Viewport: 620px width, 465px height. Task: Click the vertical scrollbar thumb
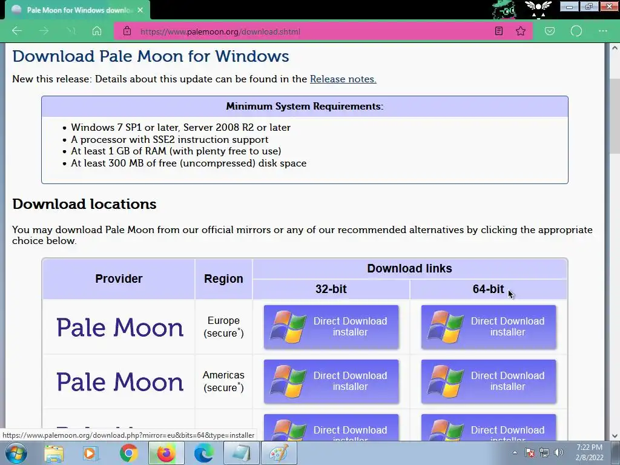(x=615, y=116)
